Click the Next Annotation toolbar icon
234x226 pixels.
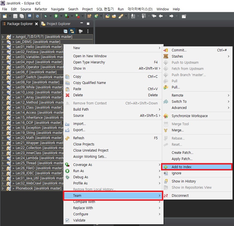pos(133,16)
